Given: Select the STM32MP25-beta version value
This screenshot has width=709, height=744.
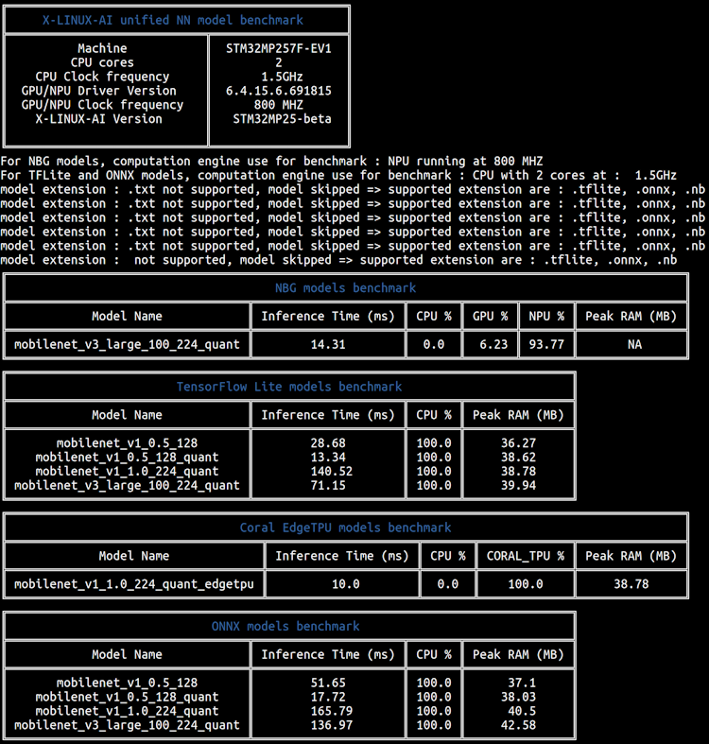Looking at the screenshot, I should [x=282, y=119].
